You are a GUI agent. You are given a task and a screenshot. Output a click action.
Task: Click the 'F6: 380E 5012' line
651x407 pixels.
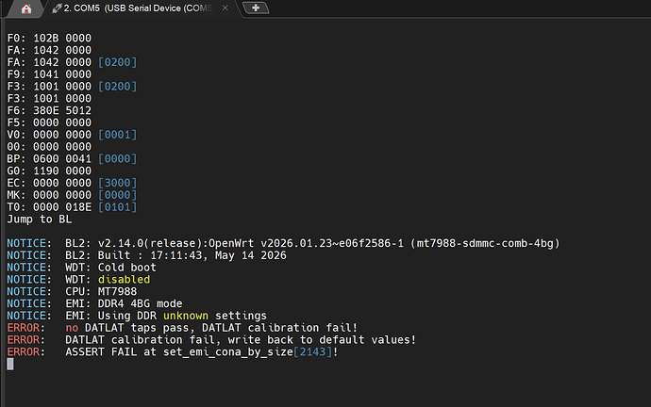(49, 110)
